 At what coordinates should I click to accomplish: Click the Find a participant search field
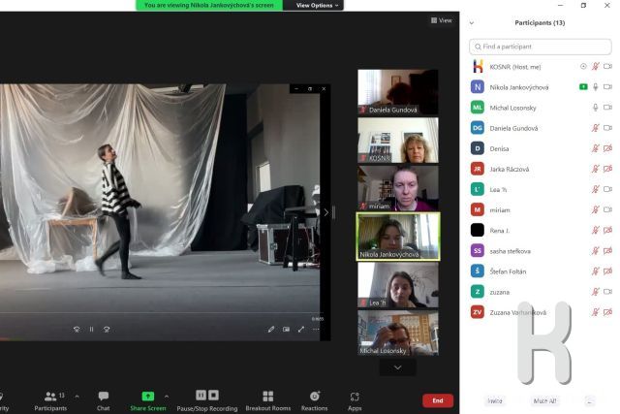point(540,47)
